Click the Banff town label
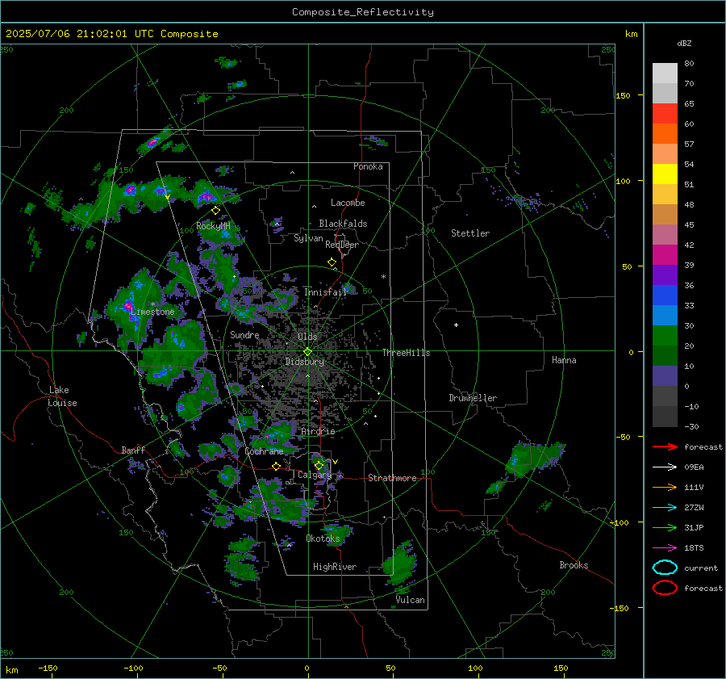The width and height of the screenshot is (726, 679). (133, 450)
